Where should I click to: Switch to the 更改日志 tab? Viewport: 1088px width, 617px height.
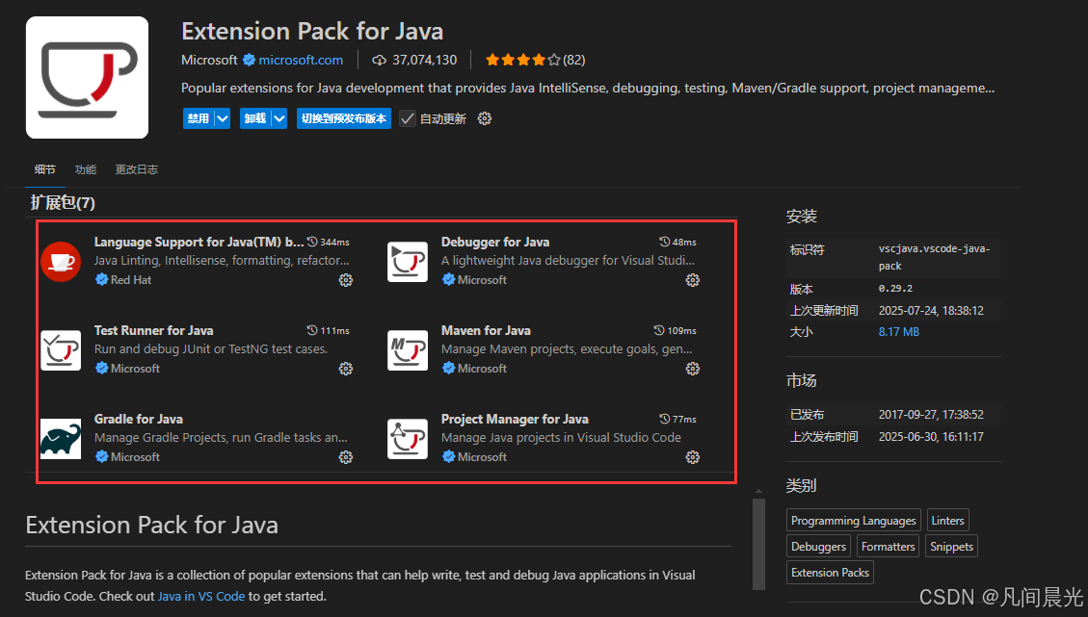[x=137, y=169]
